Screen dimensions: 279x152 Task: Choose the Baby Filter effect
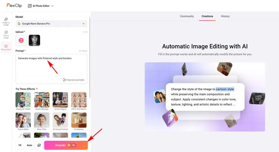[x=42, y=121]
